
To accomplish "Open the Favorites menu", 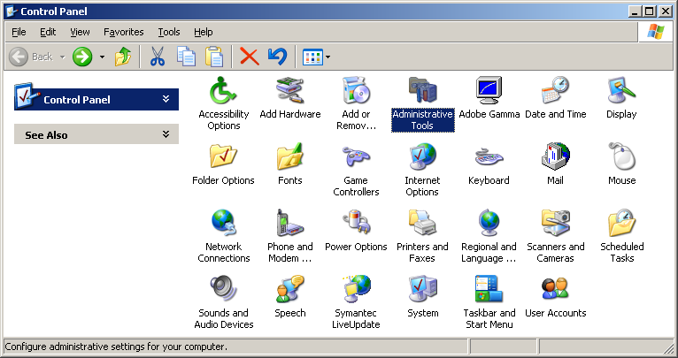I will (x=123, y=32).
